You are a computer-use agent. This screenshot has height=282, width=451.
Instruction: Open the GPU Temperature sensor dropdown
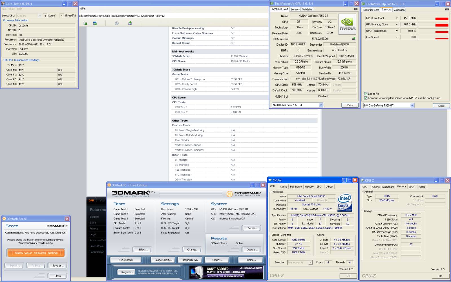(397, 31)
